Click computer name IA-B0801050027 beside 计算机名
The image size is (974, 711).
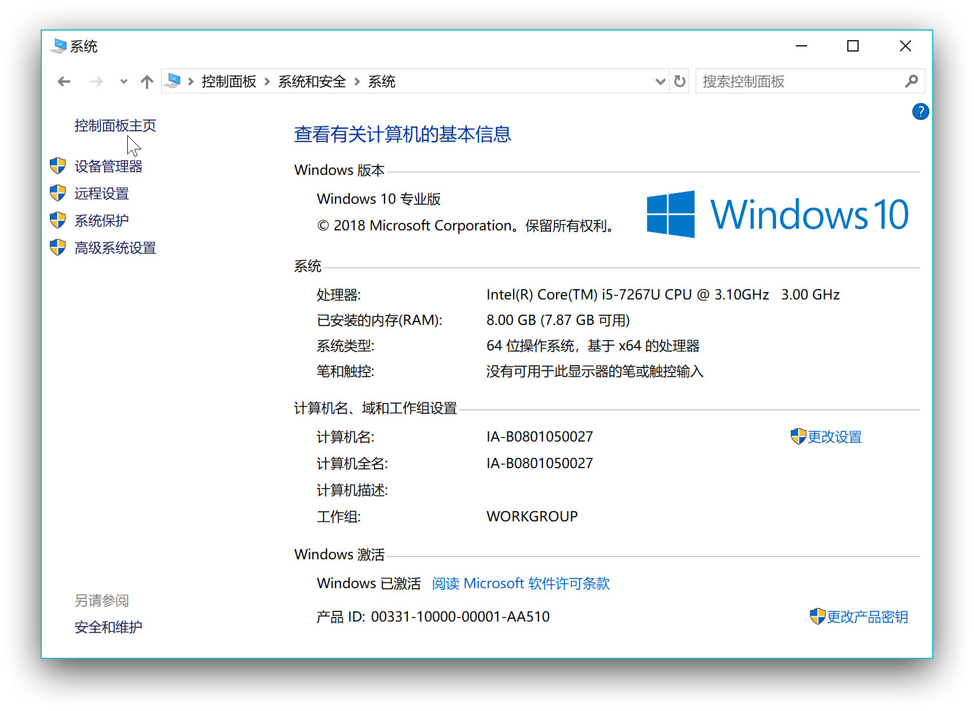click(540, 437)
